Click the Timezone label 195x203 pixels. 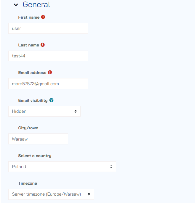pyautogui.click(x=28, y=183)
